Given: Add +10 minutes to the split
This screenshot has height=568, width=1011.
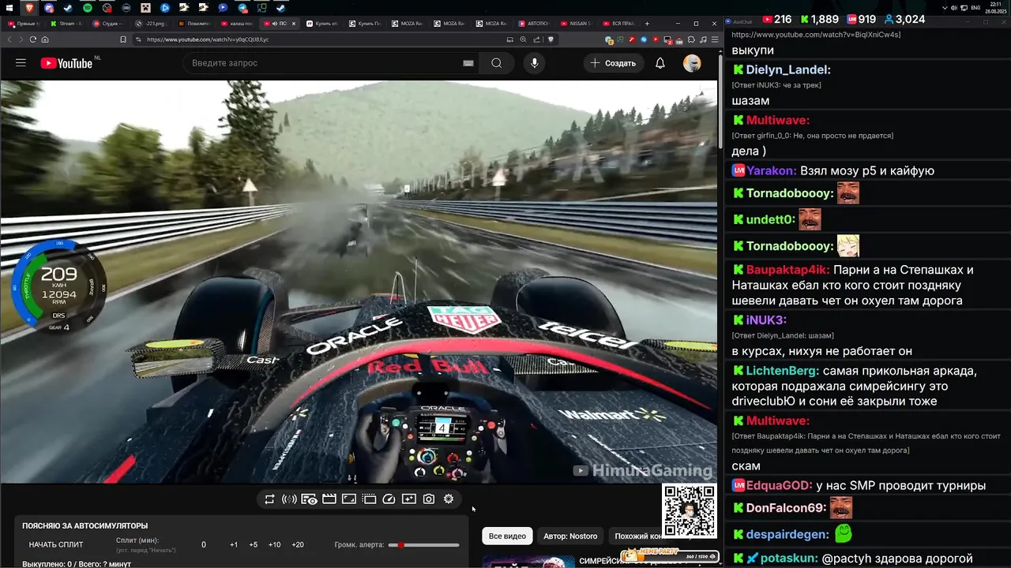Looking at the screenshot, I should click(274, 545).
